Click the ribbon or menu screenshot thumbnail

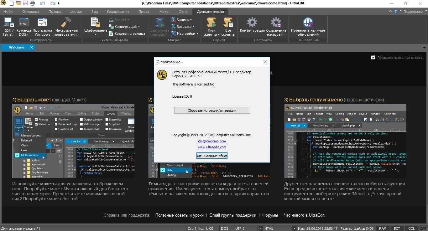click(345, 141)
